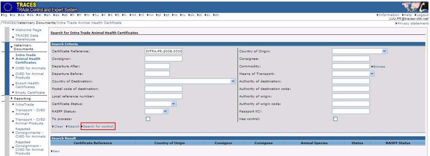Image resolution: width=430 pixels, height=156 pixels.
Task: Click the Authority of destination field
Action: pos(351,81)
